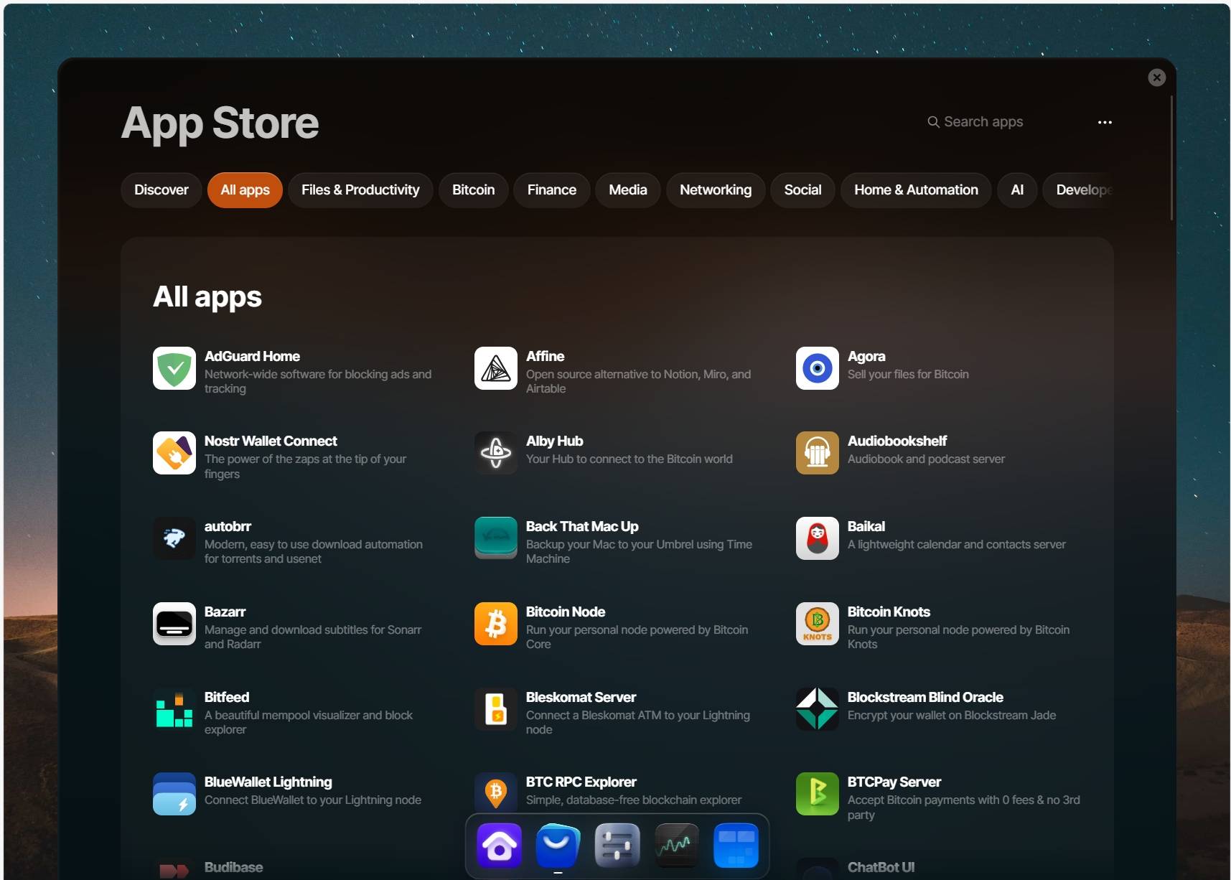
Task: Open Settings sliders icon in dock
Action: [617, 846]
